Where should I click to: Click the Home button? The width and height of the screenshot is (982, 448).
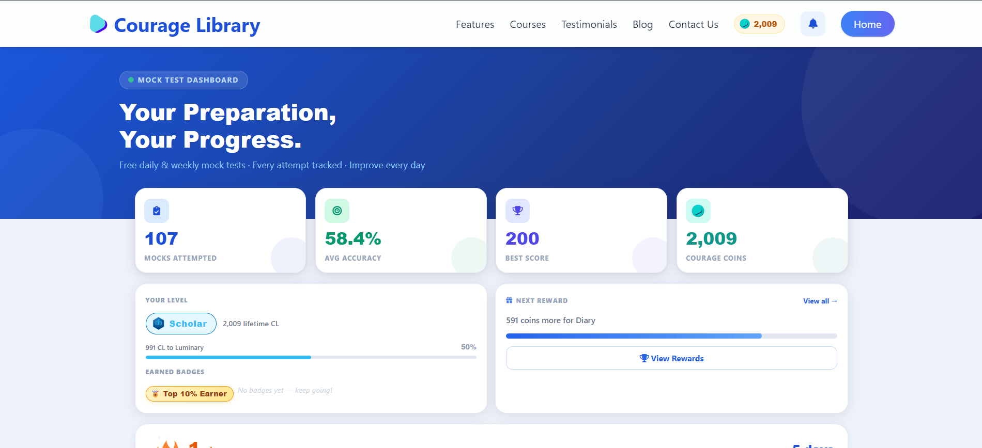[868, 24]
